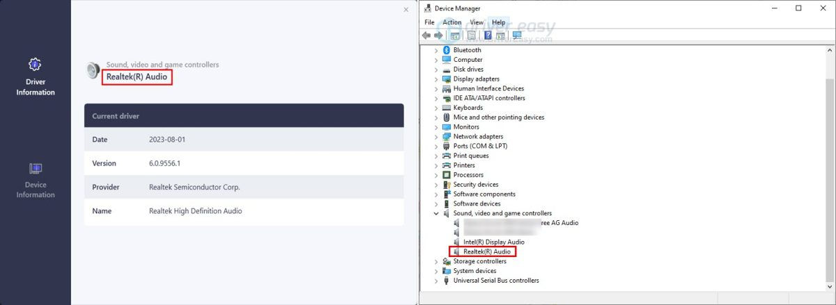Select the Print queues category icon

(447, 156)
